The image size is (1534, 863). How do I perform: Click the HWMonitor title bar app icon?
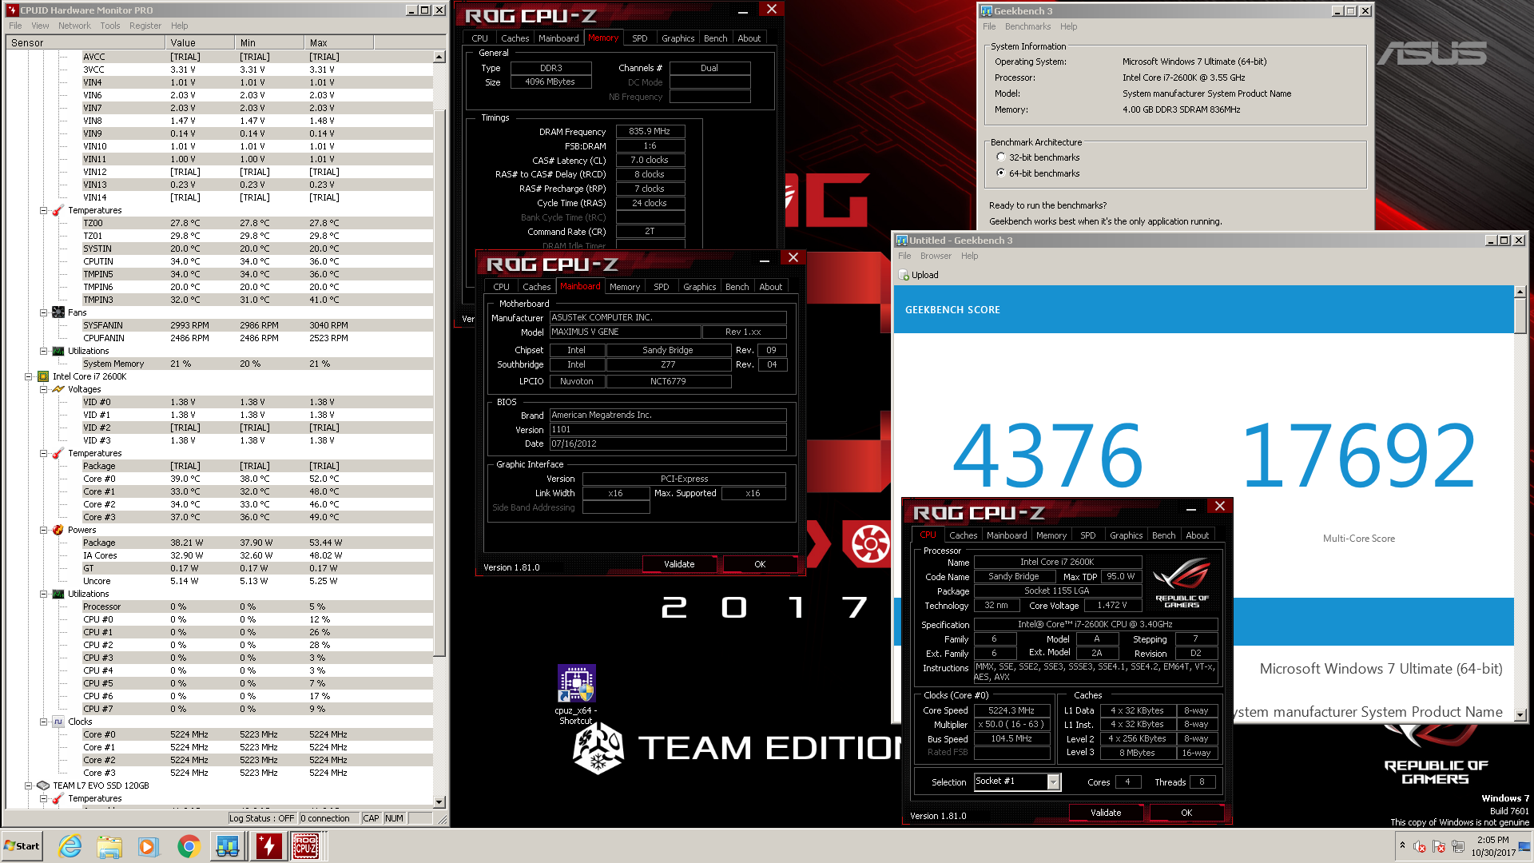pyautogui.click(x=12, y=10)
